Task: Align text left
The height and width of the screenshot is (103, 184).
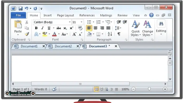Action: (x=89, y=28)
